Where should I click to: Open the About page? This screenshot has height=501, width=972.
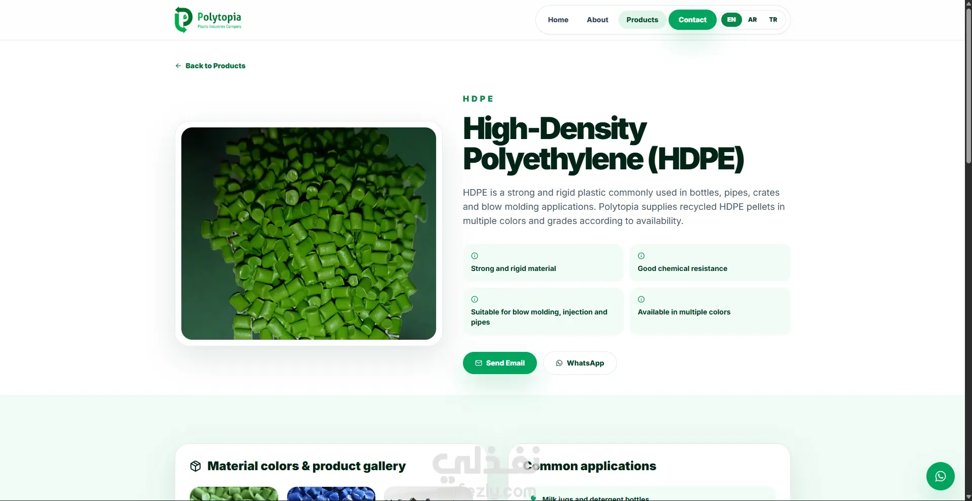[598, 20]
